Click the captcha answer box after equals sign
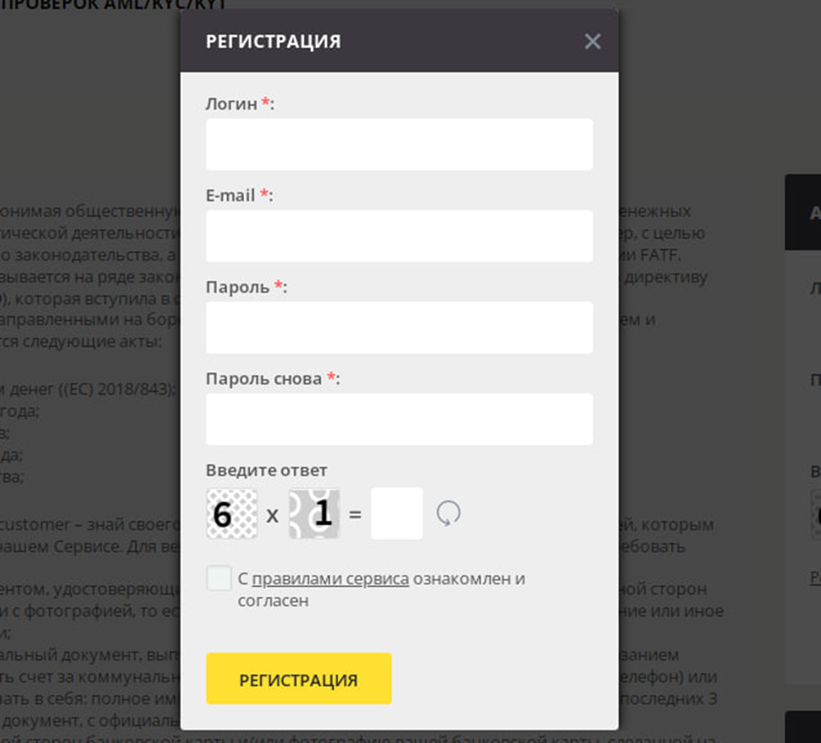 [x=397, y=513]
